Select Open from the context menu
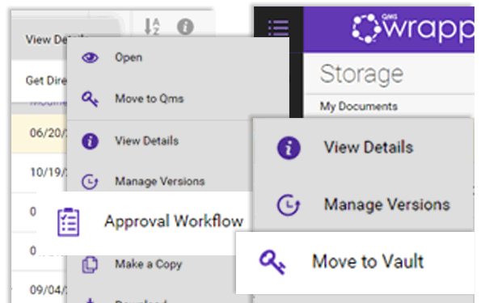 [129, 57]
